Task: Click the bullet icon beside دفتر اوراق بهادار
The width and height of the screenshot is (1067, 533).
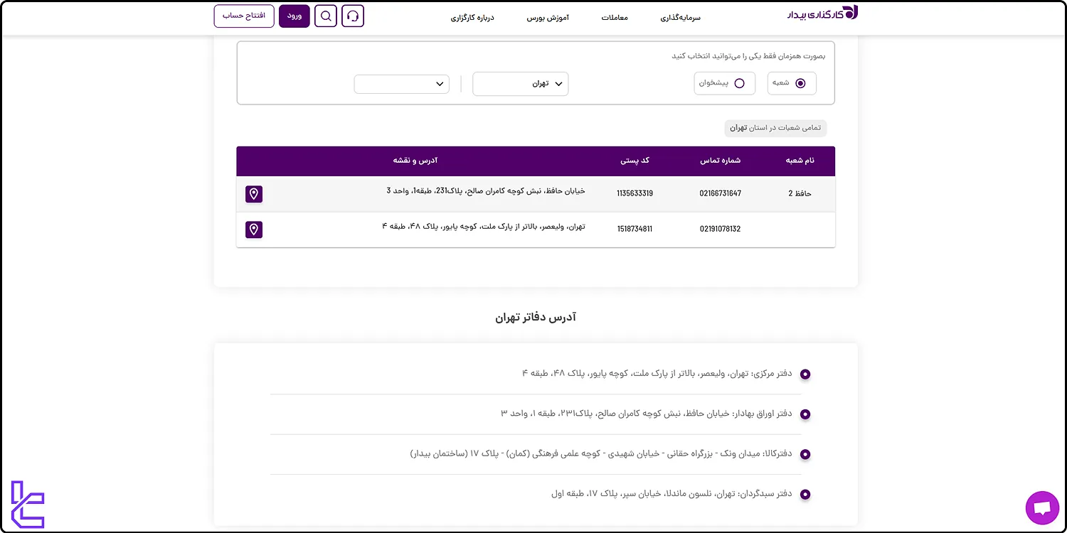Action: tap(805, 414)
